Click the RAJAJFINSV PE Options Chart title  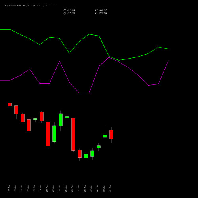[29, 6]
